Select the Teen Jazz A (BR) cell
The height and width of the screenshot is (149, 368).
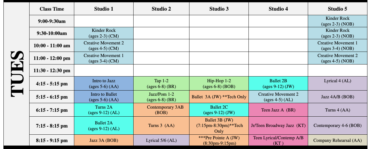tap(278, 110)
